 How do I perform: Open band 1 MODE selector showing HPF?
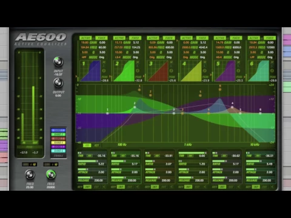pyautogui.click(x=84, y=58)
